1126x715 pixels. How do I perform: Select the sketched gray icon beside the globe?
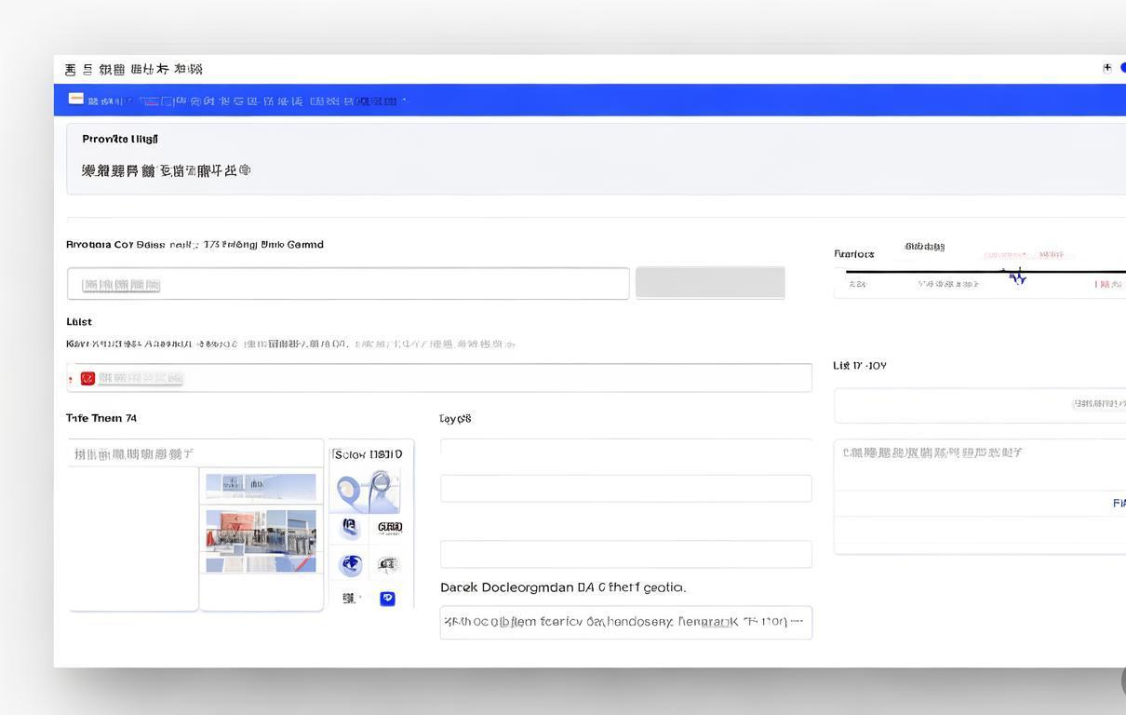click(x=388, y=564)
